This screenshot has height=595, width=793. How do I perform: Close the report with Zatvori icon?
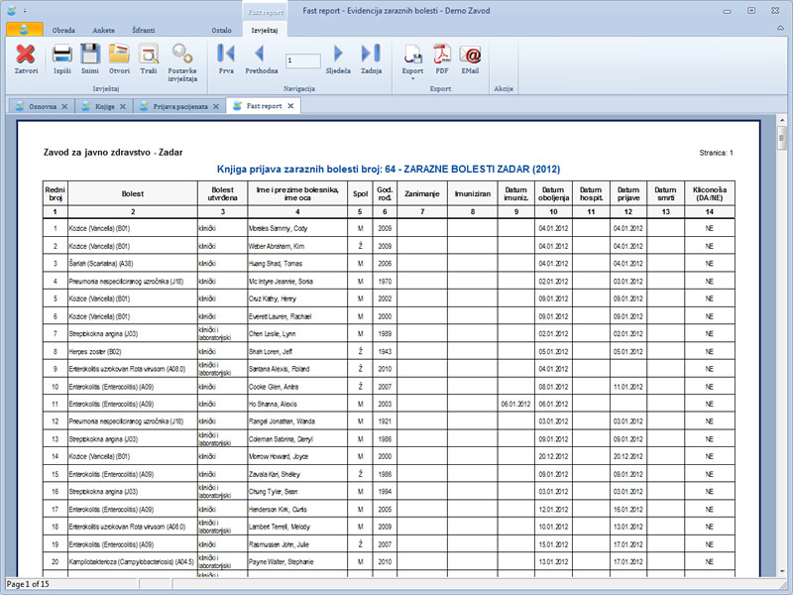[x=26, y=59]
